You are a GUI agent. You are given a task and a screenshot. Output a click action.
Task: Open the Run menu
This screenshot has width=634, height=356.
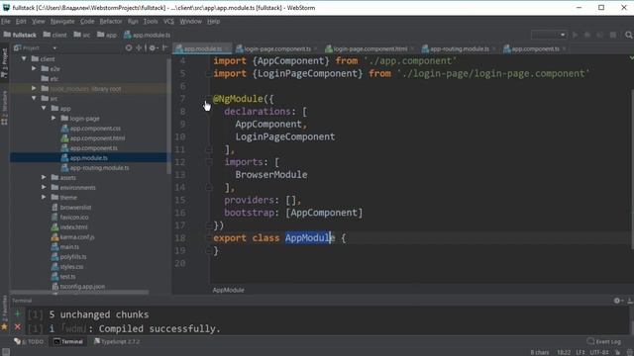tap(133, 22)
